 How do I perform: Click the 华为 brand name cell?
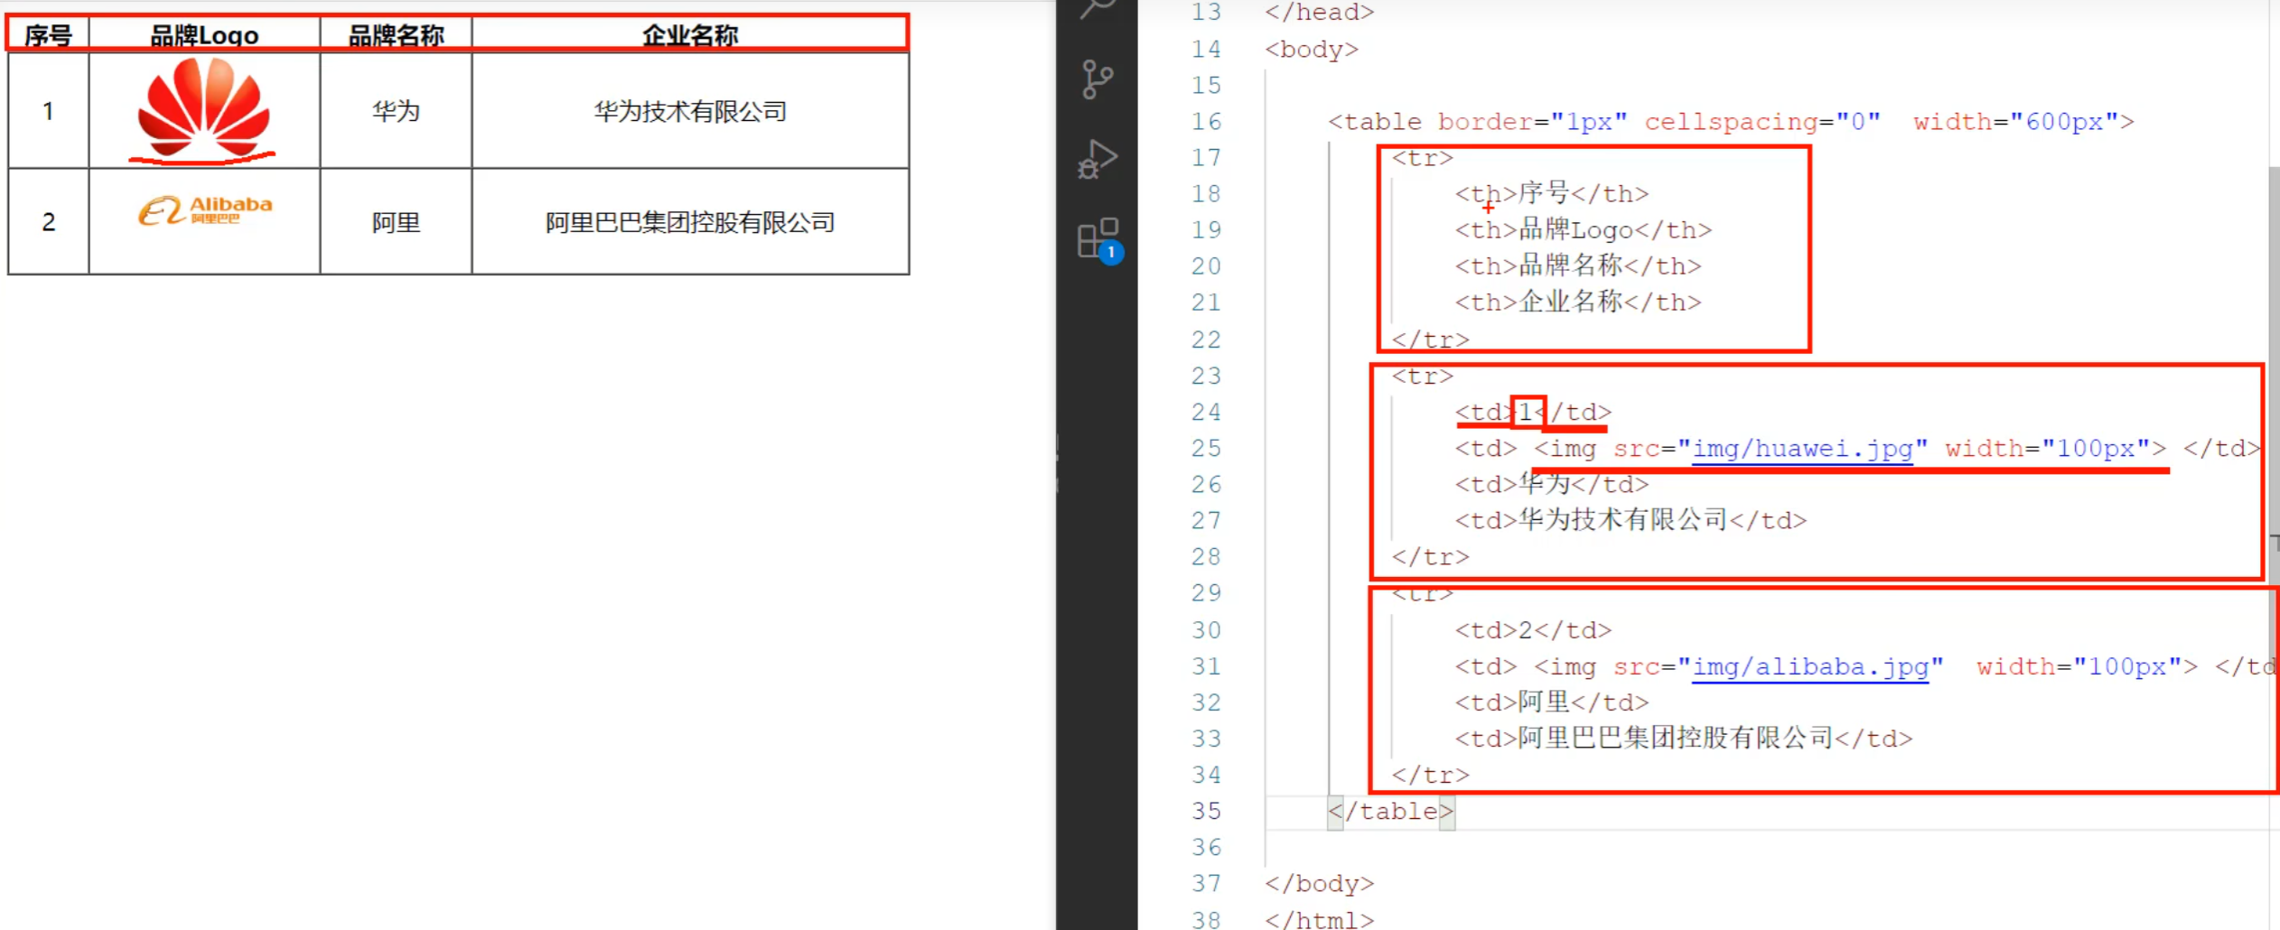click(396, 111)
